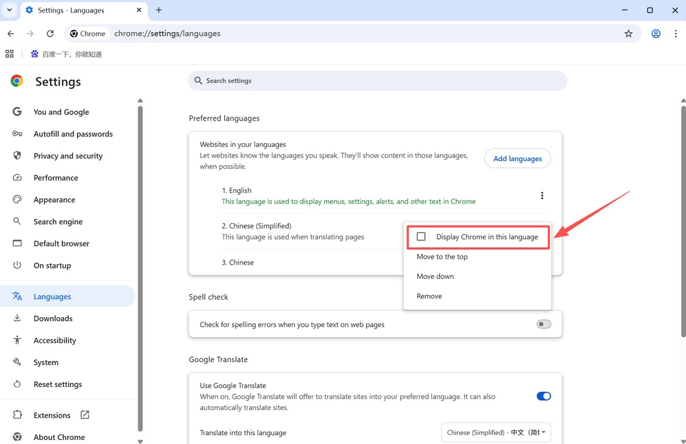Enable spell check toggle
686x444 pixels.
tap(543, 325)
